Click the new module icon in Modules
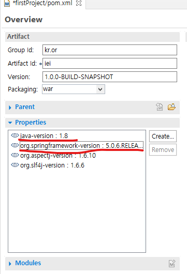Screen dimensions: 187x274 [172, 263]
